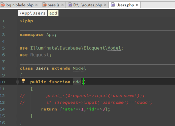The height and width of the screenshot is (126, 175).
Task: Click the login.blade.php file icon
Action: tap(2, 5)
